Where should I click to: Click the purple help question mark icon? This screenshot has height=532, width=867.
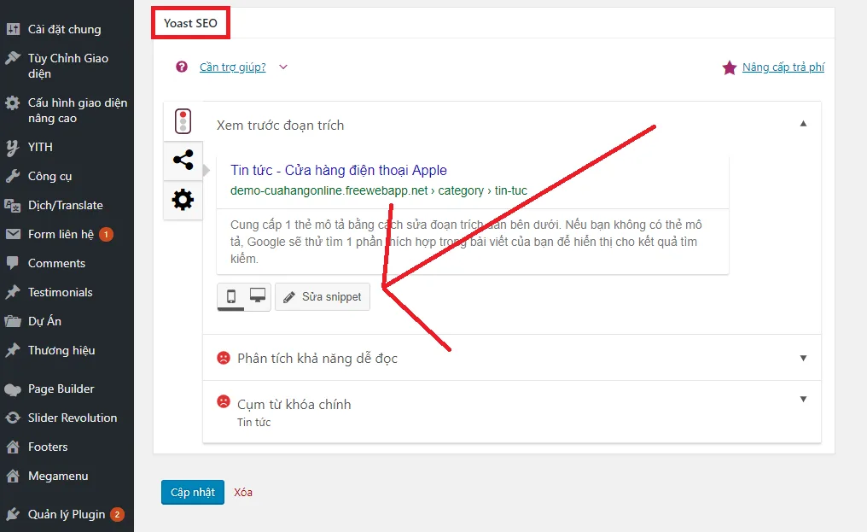182,67
